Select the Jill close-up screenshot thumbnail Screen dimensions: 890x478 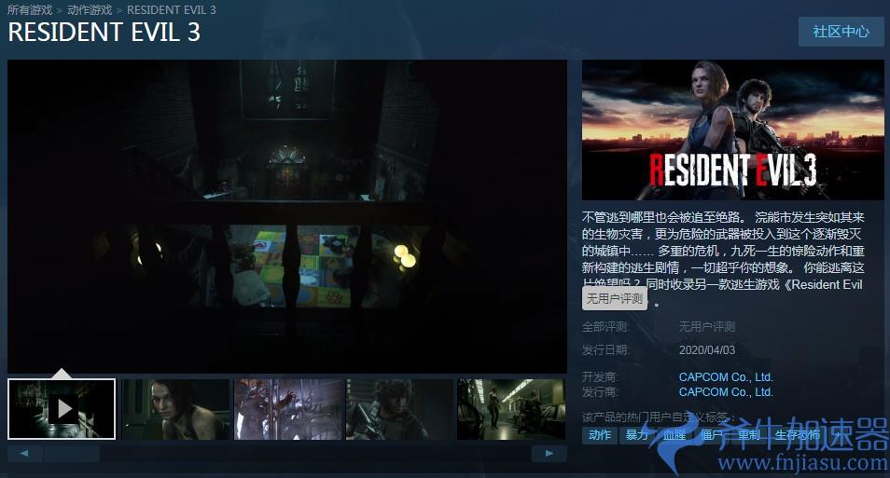coord(176,409)
